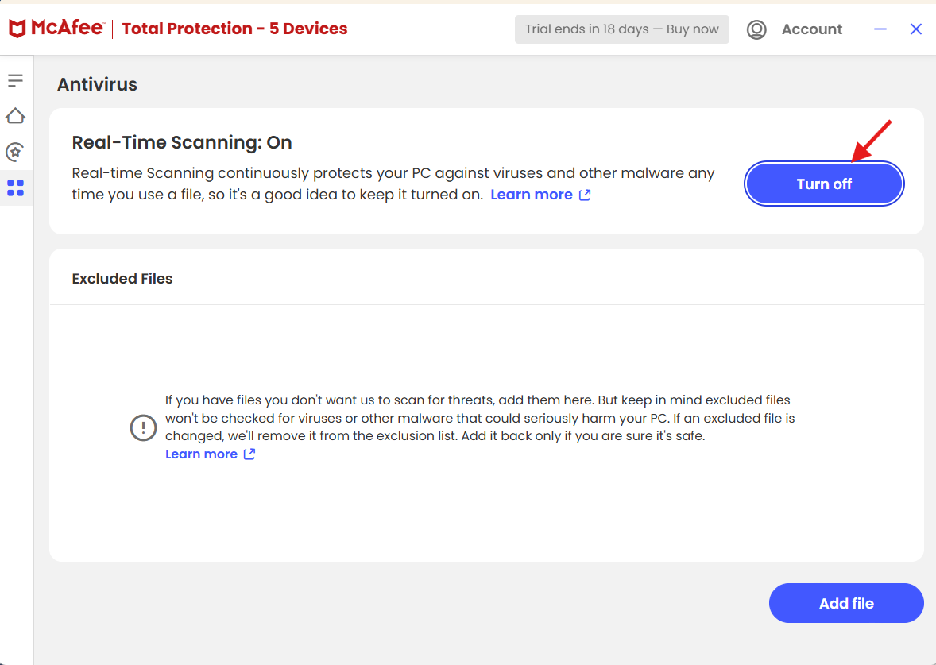The height and width of the screenshot is (665, 936).
Task: Click the Real-Time Scanning: On heading
Action: coord(182,142)
